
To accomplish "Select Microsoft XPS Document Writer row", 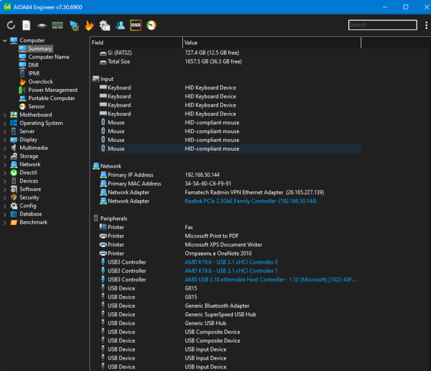I will point(229,245).
